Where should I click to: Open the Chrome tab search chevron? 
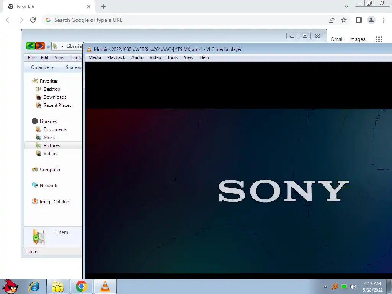coord(346,7)
